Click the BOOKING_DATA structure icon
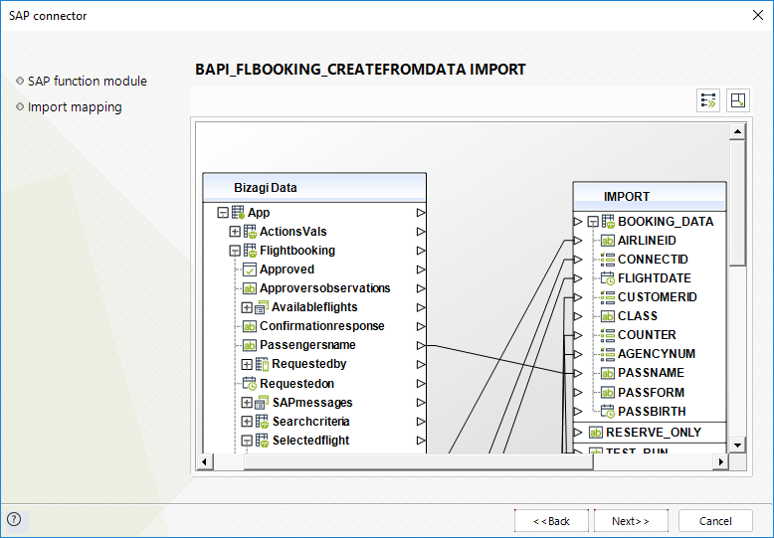 608,221
